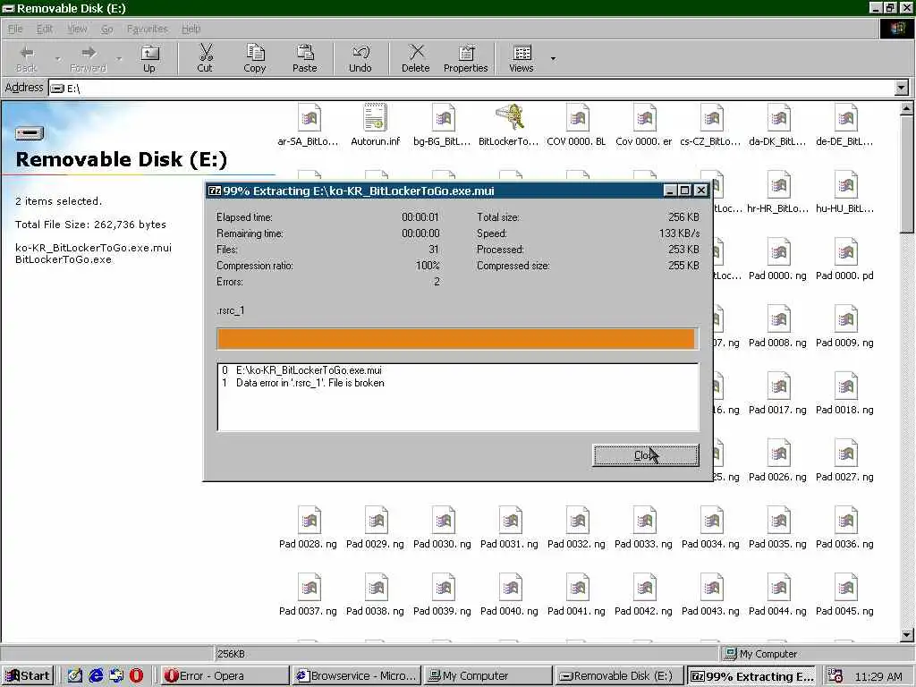The height and width of the screenshot is (687, 916).
Task: Click the system tray scheduler icon
Action: (x=836, y=676)
